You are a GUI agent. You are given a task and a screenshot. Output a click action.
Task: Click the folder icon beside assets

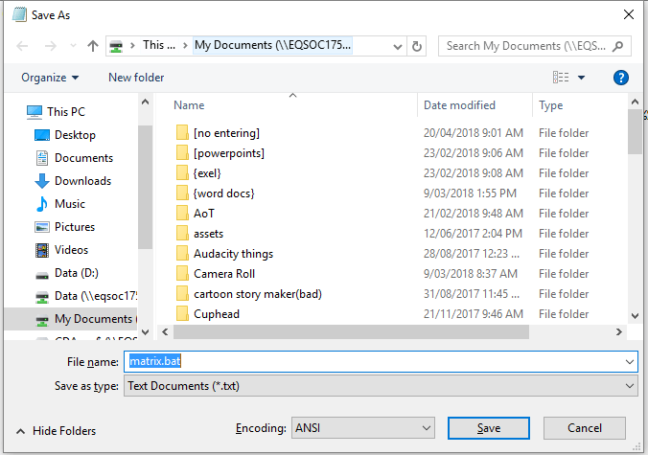pos(182,234)
